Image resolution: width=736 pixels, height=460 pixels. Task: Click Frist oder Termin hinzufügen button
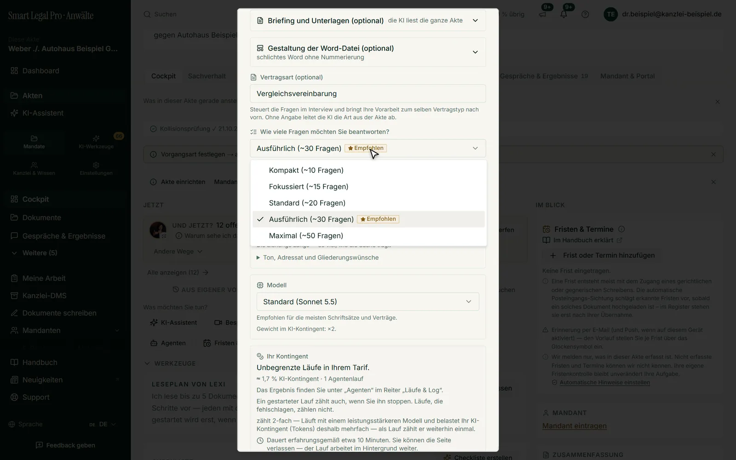602,255
